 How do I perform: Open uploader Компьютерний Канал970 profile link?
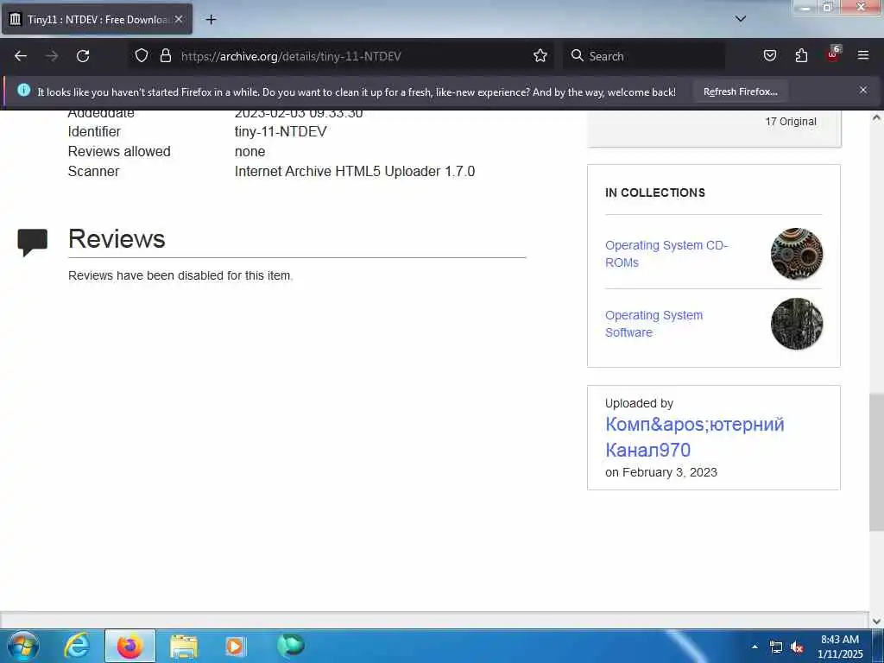pyautogui.click(x=695, y=437)
